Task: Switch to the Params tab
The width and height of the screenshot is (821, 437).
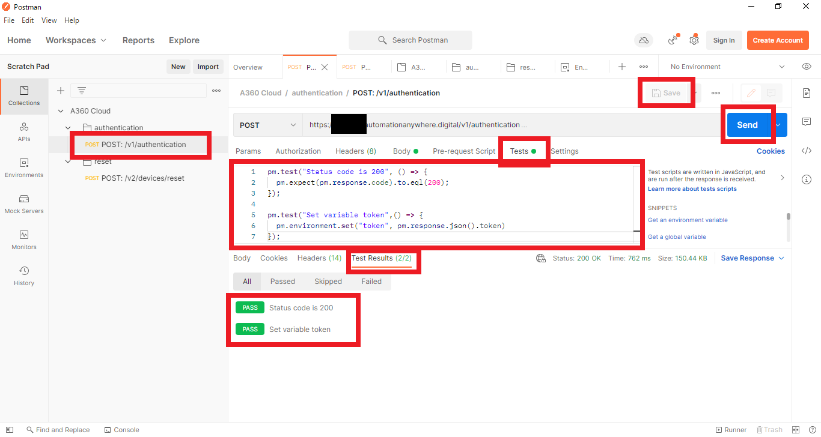Action: pyautogui.click(x=248, y=151)
